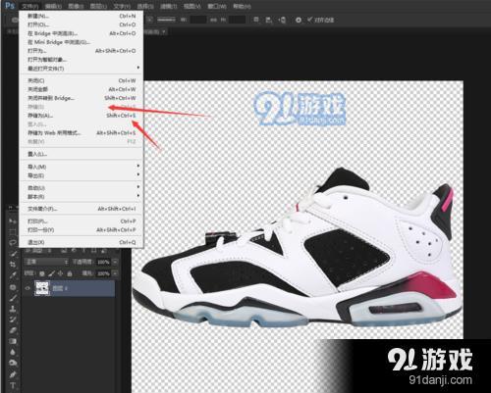Select the Spot Healing Brush tool
Screen dimensions: 491x393
click(13, 287)
